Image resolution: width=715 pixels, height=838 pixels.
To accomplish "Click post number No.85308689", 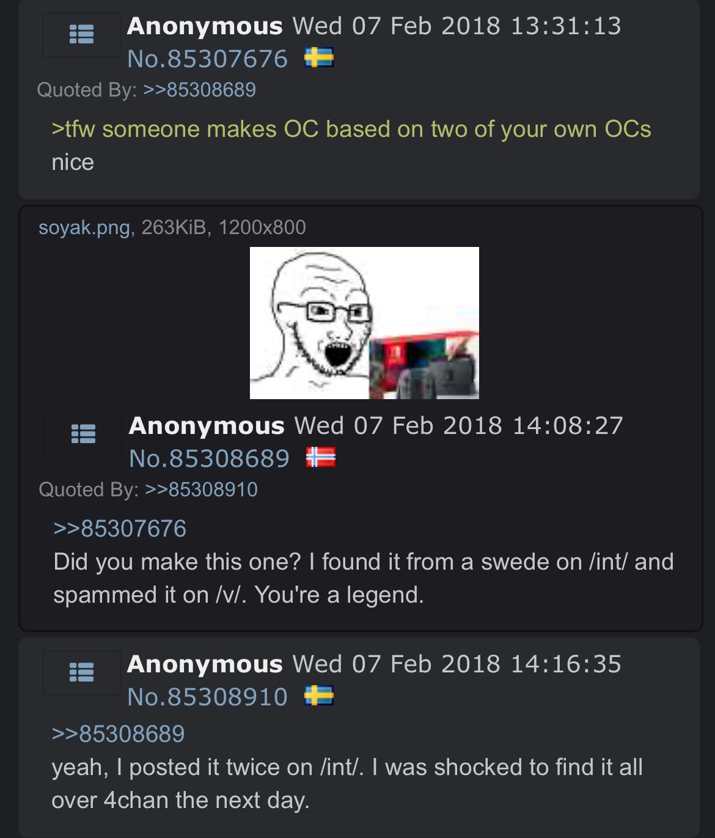I will 210,458.
